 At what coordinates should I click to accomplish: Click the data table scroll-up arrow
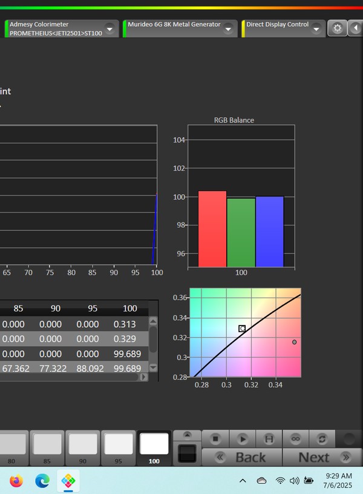point(153,321)
